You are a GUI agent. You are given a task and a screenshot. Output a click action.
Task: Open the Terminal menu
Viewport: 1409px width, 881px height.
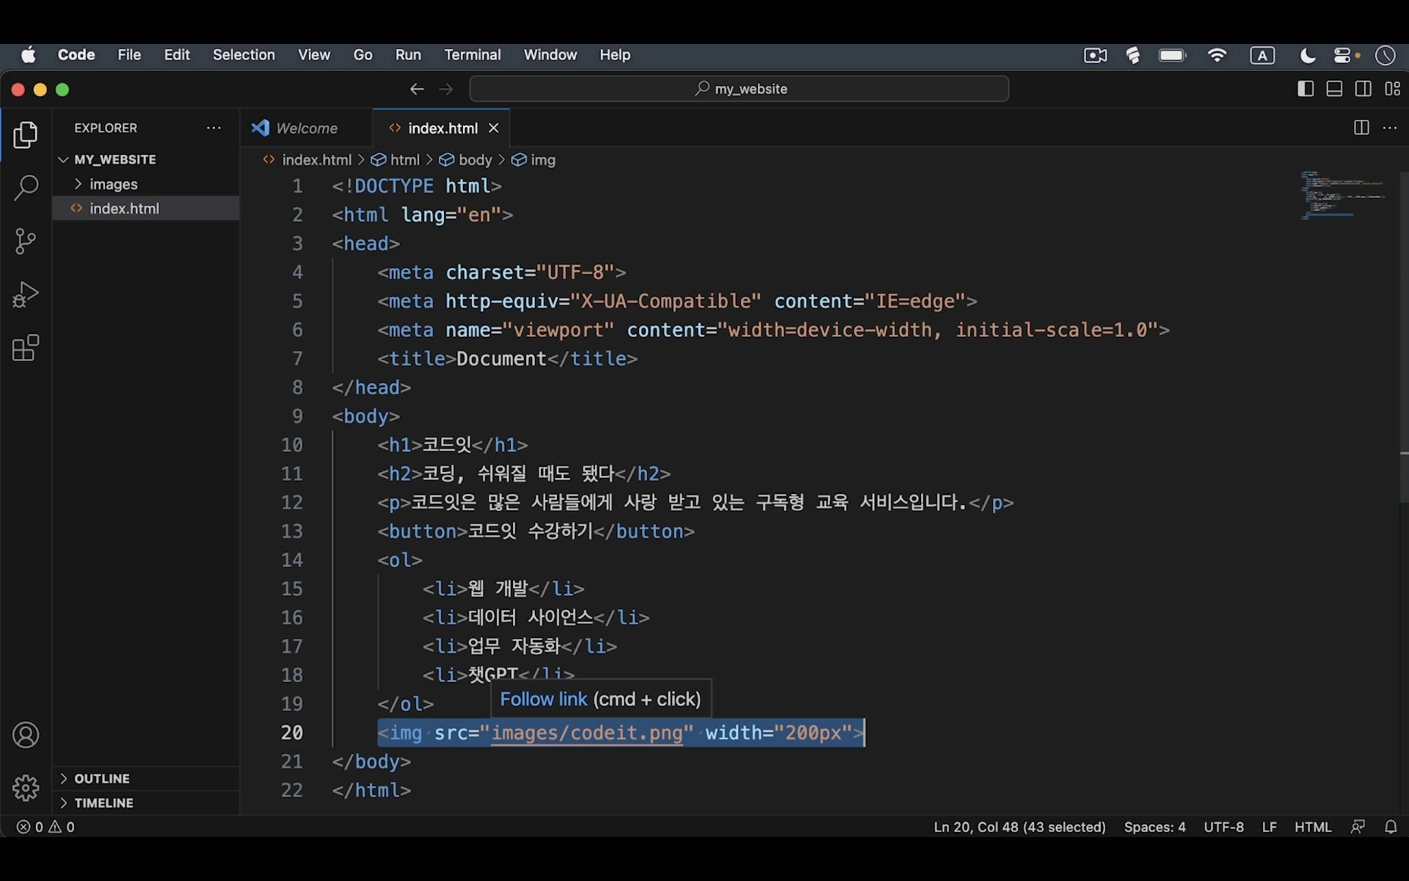[x=472, y=55]
